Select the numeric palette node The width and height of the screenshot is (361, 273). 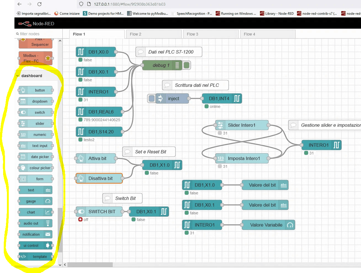35,135
